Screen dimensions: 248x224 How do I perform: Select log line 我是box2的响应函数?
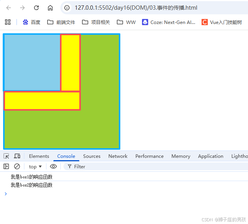coord(31,185)
